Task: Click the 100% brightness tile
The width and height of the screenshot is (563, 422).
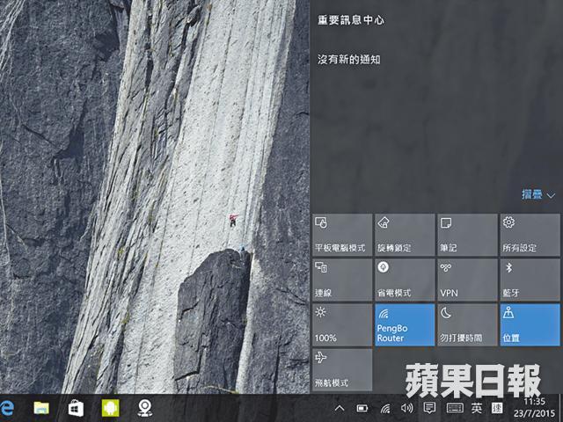Action: (x=342, y=324)
